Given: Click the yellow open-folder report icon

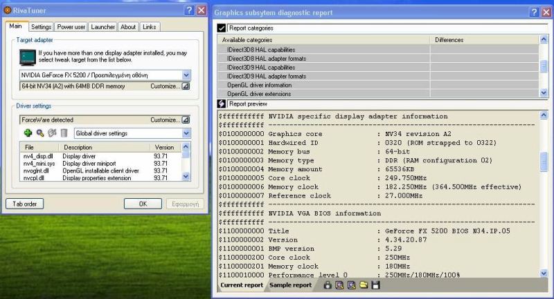Looking at the screenshot, I should (x=364, y=285).
